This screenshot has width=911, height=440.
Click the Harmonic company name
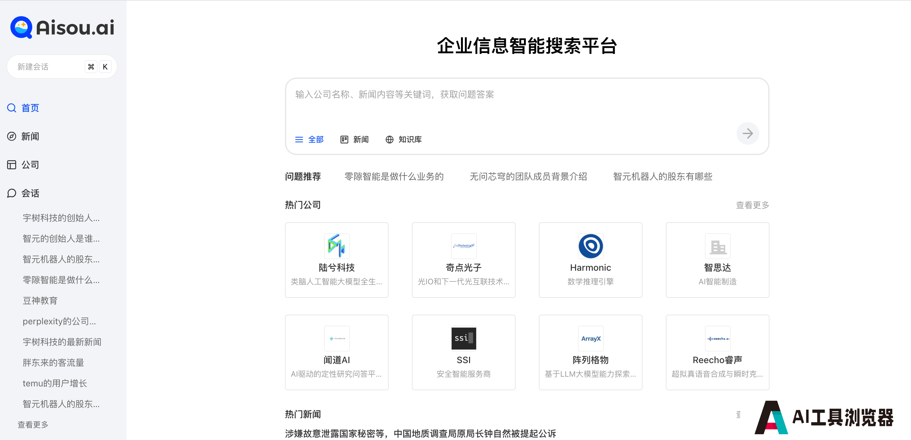591,267
